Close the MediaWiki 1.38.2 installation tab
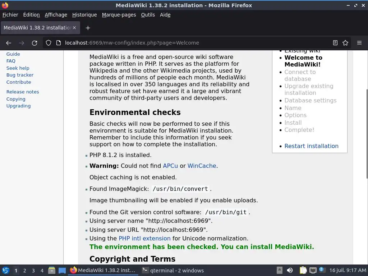This screenshot has width=368, height=276. (74, 28)
